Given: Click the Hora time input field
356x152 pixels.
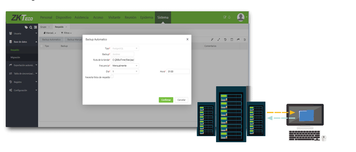Looking at the screenshot, I should click(178, 71).
